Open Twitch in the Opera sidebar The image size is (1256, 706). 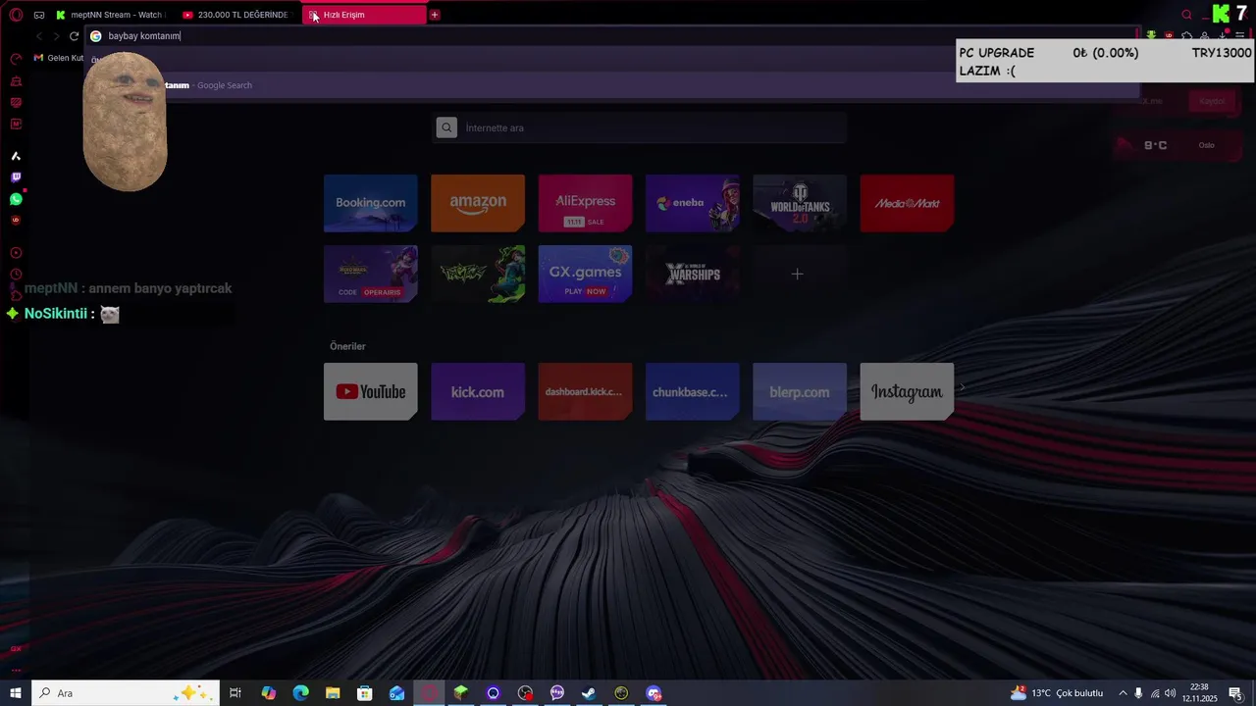click(x=16, y=177)
